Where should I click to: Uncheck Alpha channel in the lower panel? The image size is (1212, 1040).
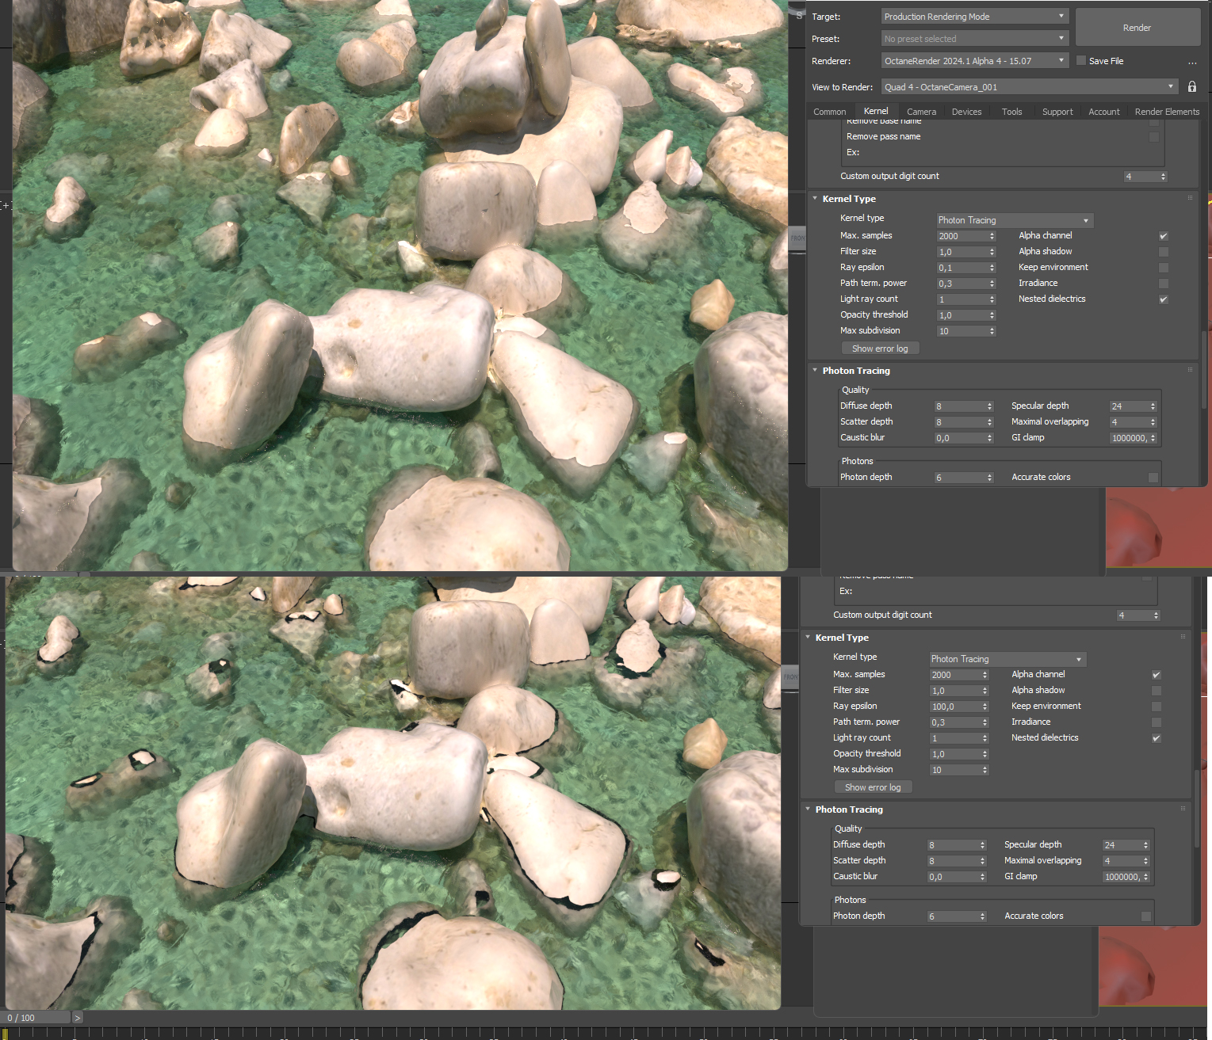click(1157, 675)
